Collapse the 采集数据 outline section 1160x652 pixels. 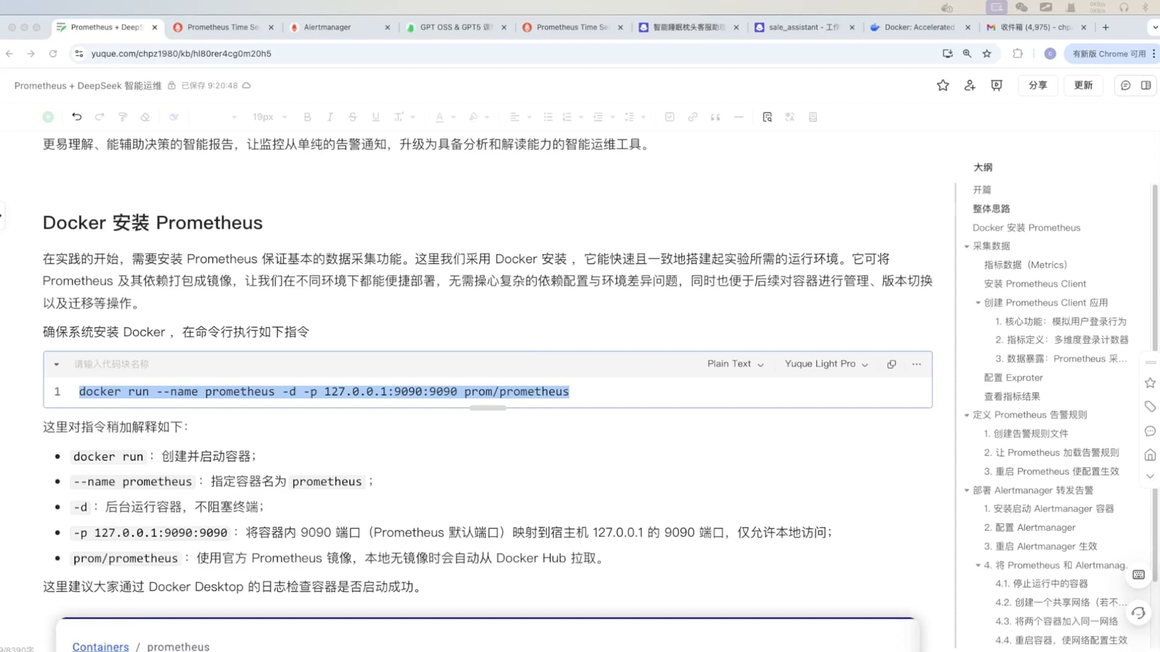click(x=967, y=246)
